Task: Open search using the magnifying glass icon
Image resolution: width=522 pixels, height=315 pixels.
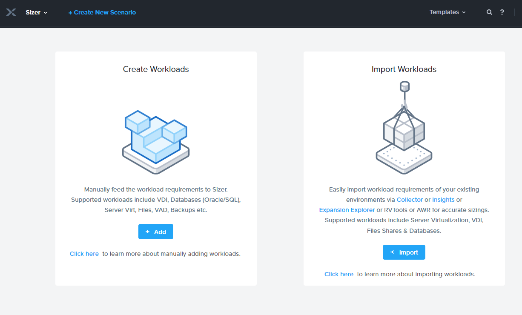Action: [x=489, y=12]
